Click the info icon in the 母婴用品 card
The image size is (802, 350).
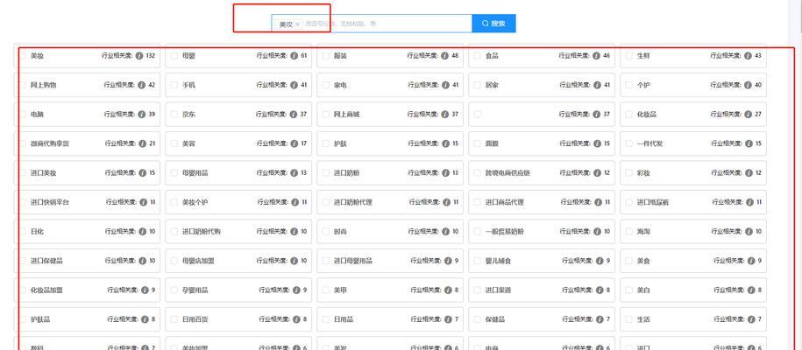pos(295,172)
